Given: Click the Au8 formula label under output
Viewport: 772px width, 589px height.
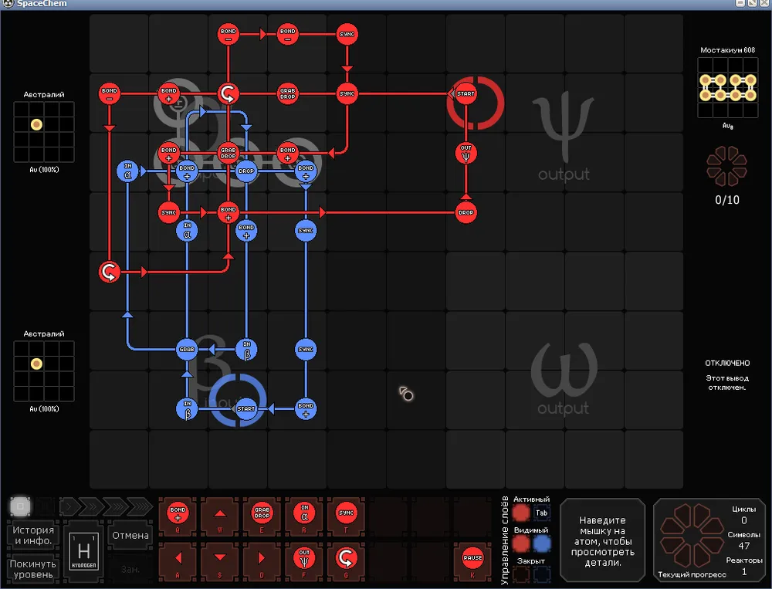Looking at the screenshot, I should [x=728, y=126].
